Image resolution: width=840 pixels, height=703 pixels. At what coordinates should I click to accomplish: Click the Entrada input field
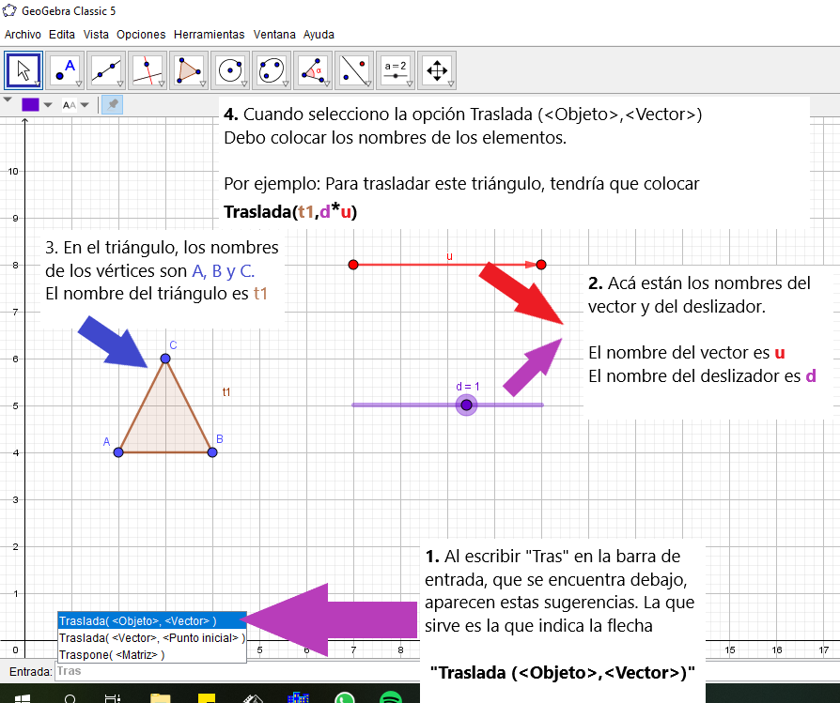(x=238, y=671)
